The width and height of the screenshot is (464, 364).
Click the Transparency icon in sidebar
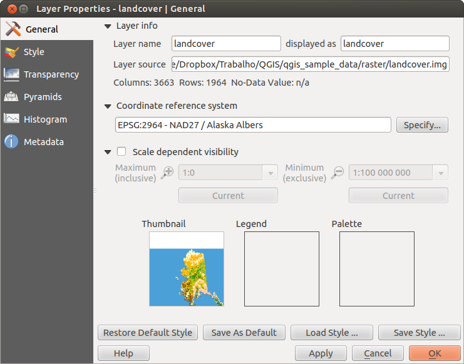click(11, 74)
